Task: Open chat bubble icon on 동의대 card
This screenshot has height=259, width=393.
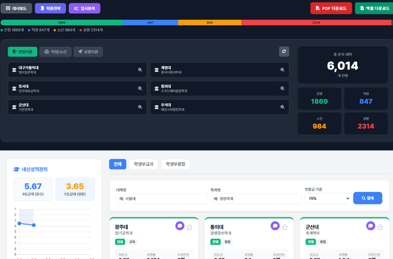Action: point(275,226)
